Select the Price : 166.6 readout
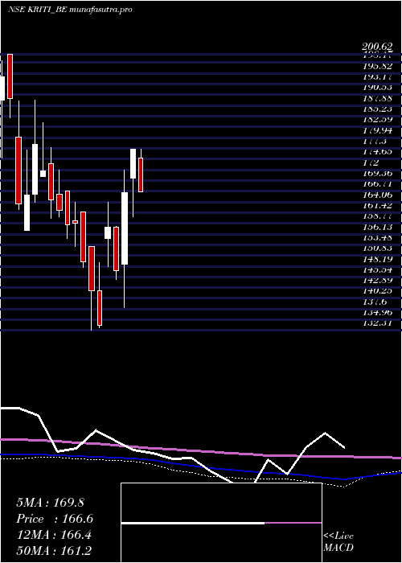The width and height of the screenshot is (402, 563). pyautogui.click(x=55, y=519)
